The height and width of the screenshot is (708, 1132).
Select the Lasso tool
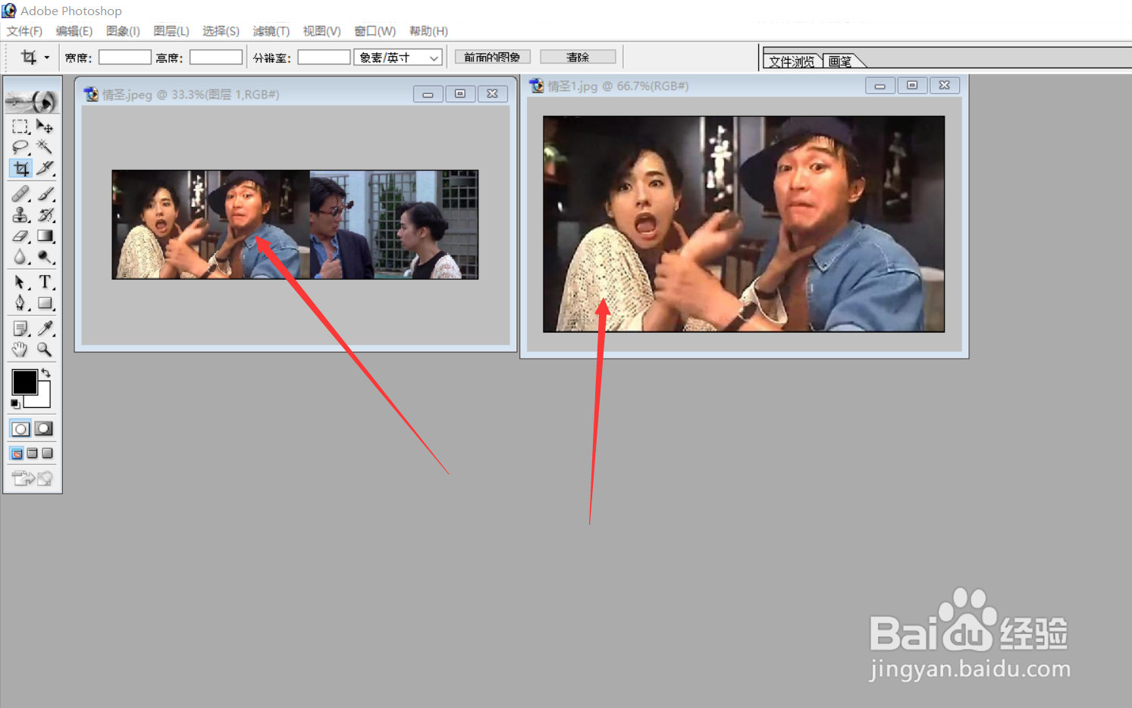(20, 147)
